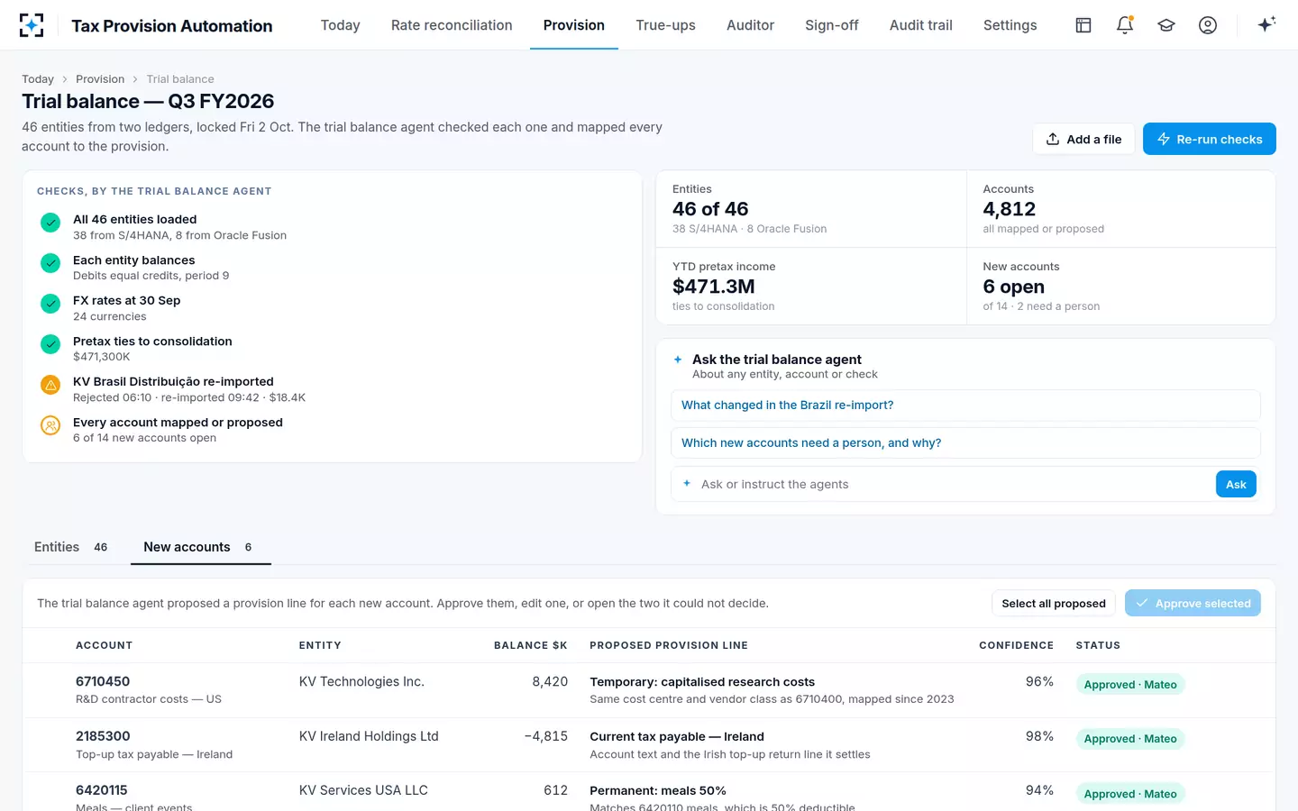
Task: Click the person icon beside Every account mapped
Action: click(x=50, y=425)
